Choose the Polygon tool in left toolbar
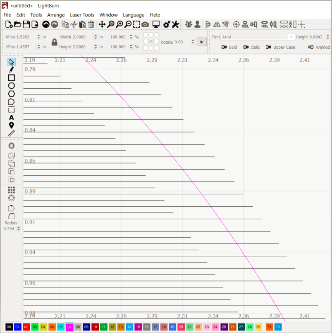The height and width of the screenshot is (333, 332). tap(12, 94)
